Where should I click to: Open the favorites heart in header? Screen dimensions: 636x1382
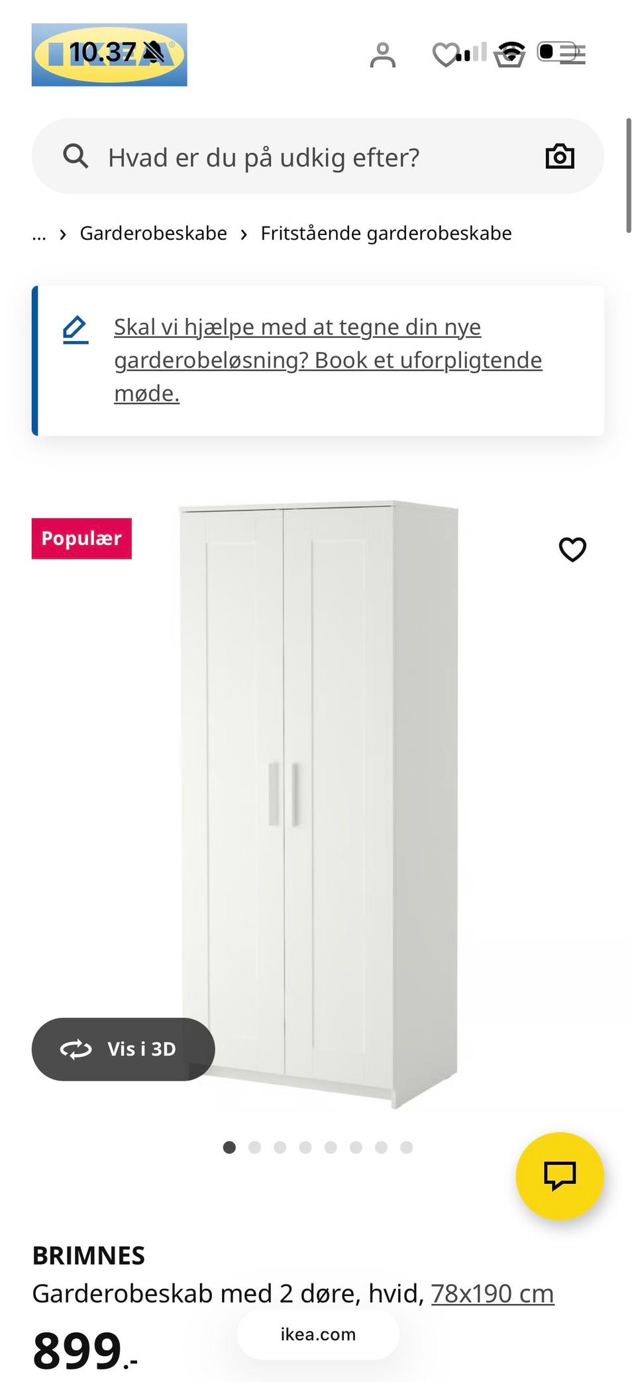click(445, 55)
